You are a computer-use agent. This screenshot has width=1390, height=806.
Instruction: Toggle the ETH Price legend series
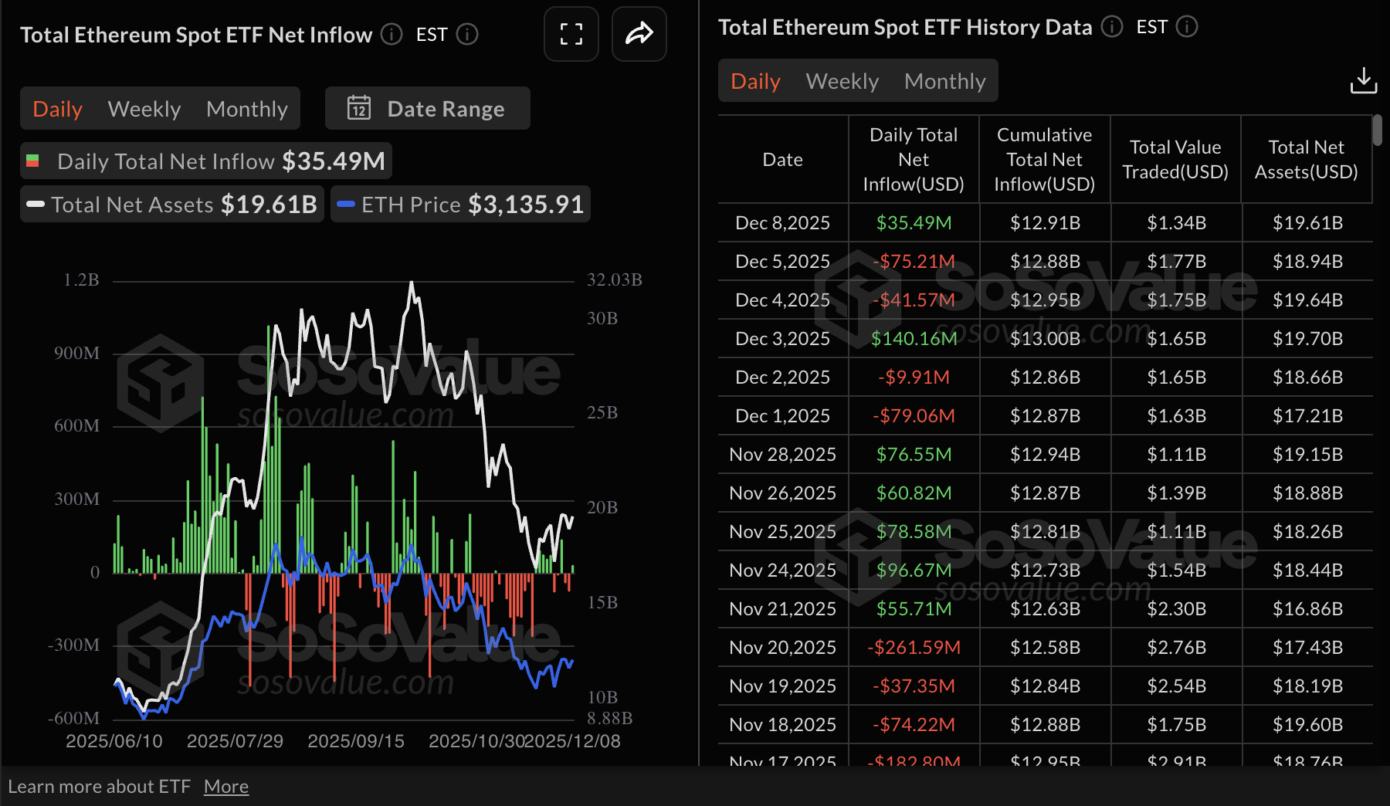coord(459,204)
